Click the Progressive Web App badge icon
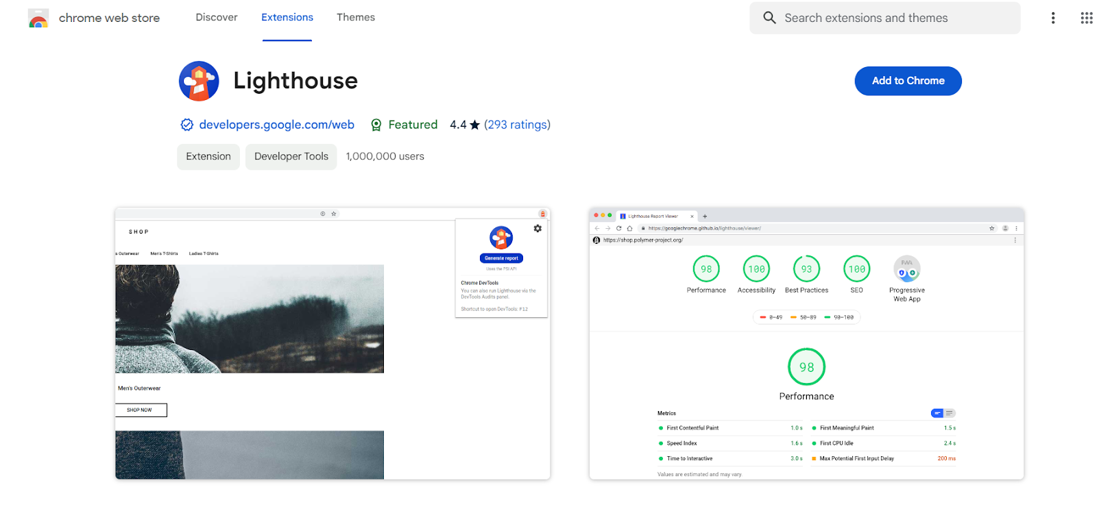1097x511 pixels. 907,269
